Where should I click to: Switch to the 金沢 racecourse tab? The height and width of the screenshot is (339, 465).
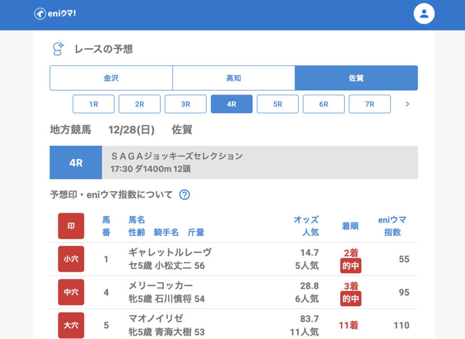tap(111, 78)
